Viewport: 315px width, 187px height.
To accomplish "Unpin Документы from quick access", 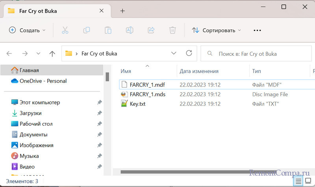I will [x=100, y=134].
